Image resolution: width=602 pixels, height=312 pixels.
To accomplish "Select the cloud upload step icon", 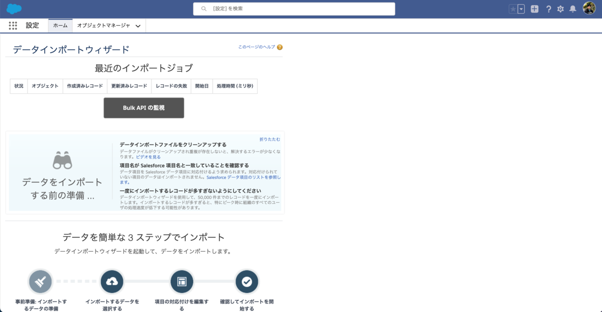I will click(112, 281).
